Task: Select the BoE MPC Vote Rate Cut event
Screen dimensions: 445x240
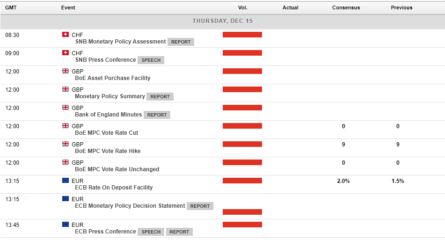Action: click(106, 133)
